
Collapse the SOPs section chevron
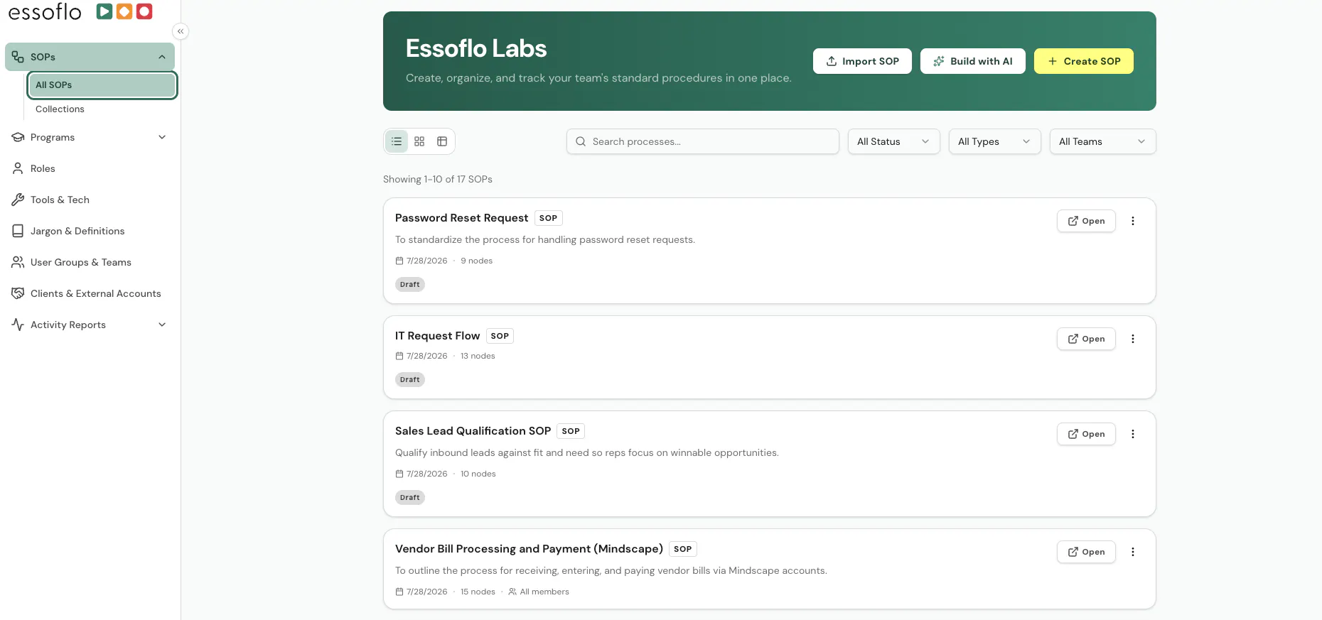pos(162,57)
